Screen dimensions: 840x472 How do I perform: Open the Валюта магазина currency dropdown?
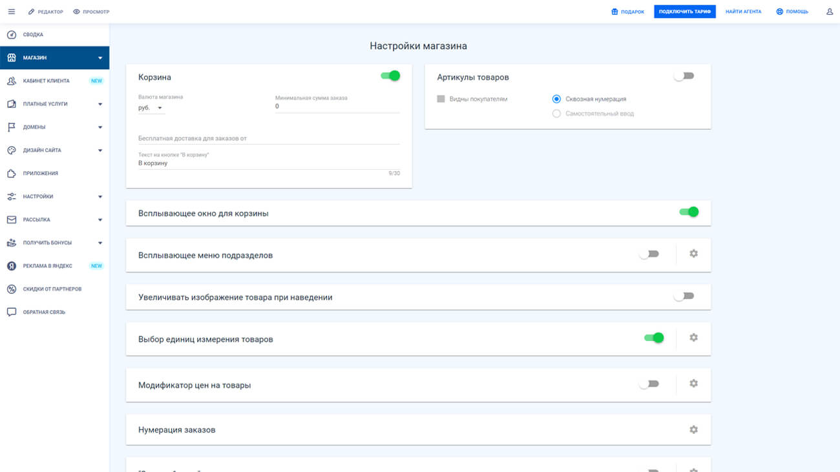pos(151,108)
